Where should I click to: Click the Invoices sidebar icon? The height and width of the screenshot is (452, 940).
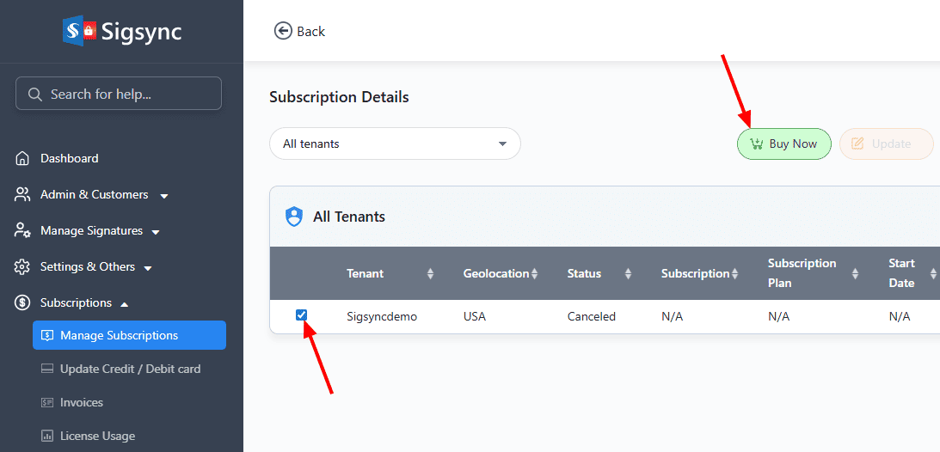click(x=46, y=402)
